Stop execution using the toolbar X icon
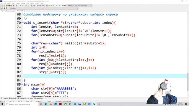 60,6
